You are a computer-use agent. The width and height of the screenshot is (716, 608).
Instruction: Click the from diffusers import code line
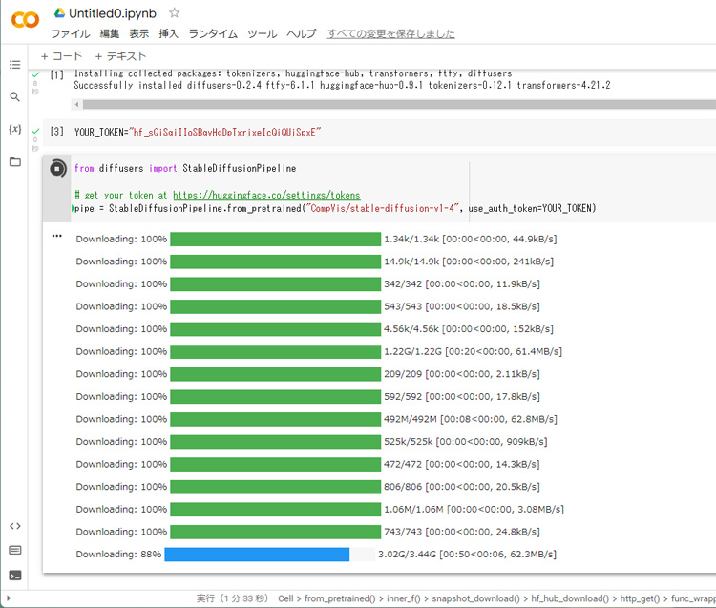[x=185, y=168]
